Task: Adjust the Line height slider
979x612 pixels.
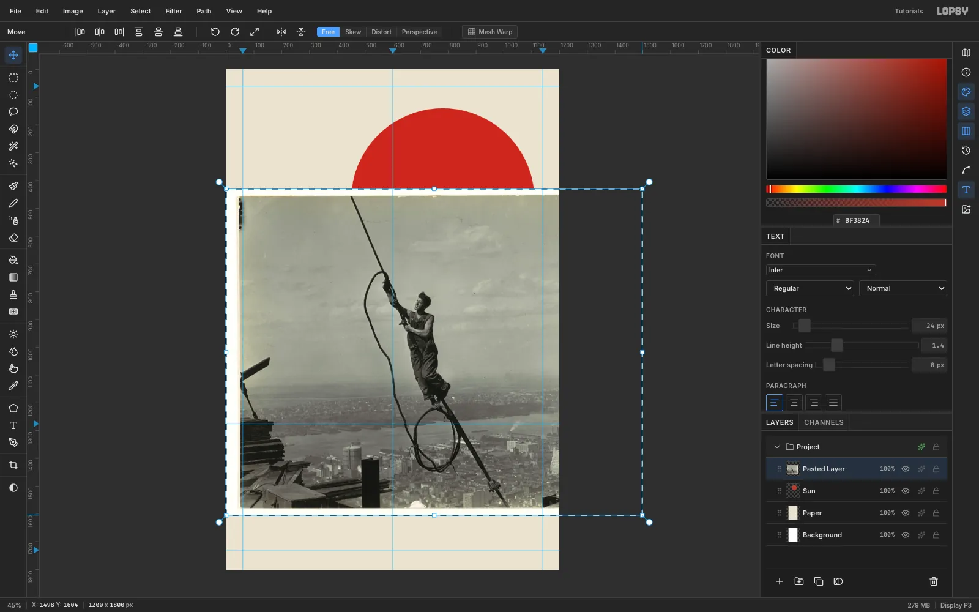Action: coord(862,345)
